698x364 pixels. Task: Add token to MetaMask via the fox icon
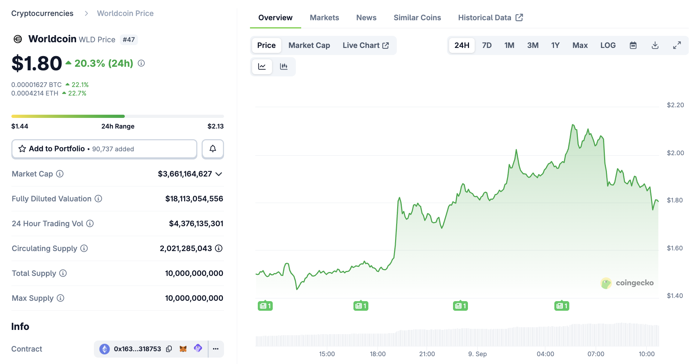point(183,349)
